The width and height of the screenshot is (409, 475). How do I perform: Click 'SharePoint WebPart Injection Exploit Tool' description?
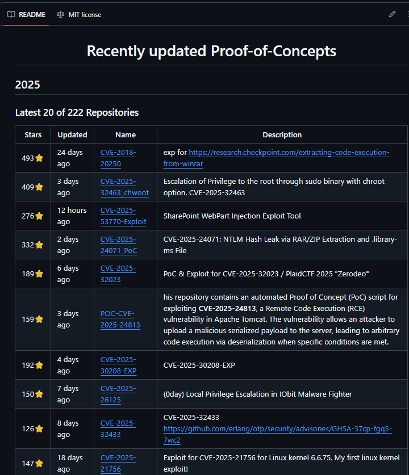pos(232,216)
